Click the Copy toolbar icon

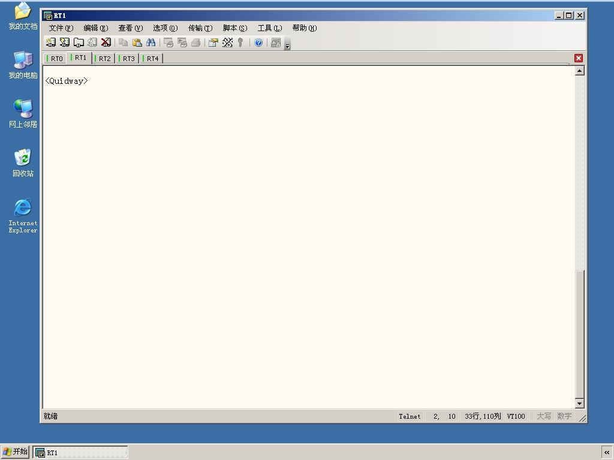point(124,43)
